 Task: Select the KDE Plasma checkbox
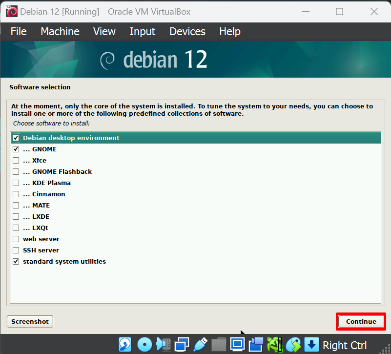(x=16, y=183)
